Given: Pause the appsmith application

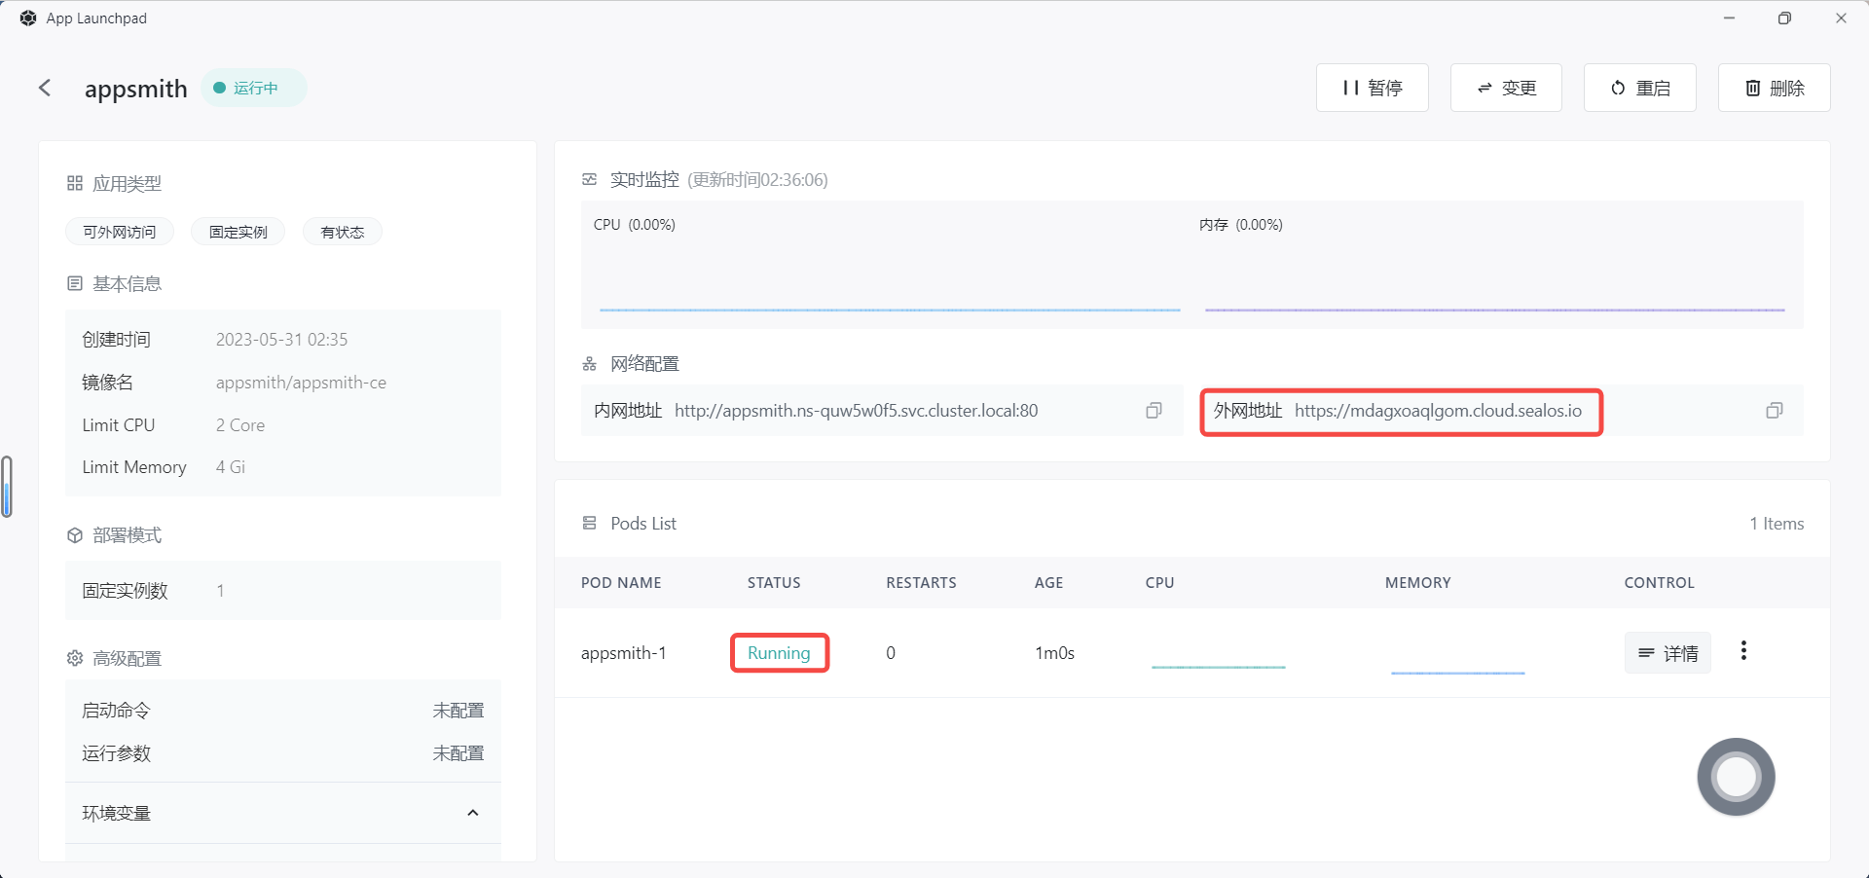Looking at the screenshot, I should click(1372, 88).
